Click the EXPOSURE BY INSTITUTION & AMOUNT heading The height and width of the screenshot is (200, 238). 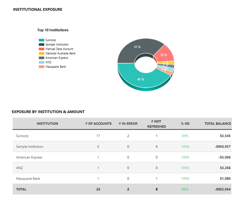click(48, 112)
